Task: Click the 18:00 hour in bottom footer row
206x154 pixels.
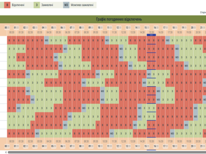Action: point(175,146)
